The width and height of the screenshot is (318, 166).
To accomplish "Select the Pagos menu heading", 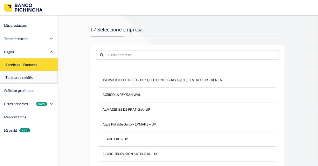I will (9, 52).
